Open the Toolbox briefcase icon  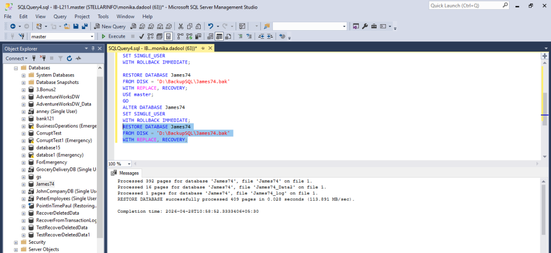[374, 26]
